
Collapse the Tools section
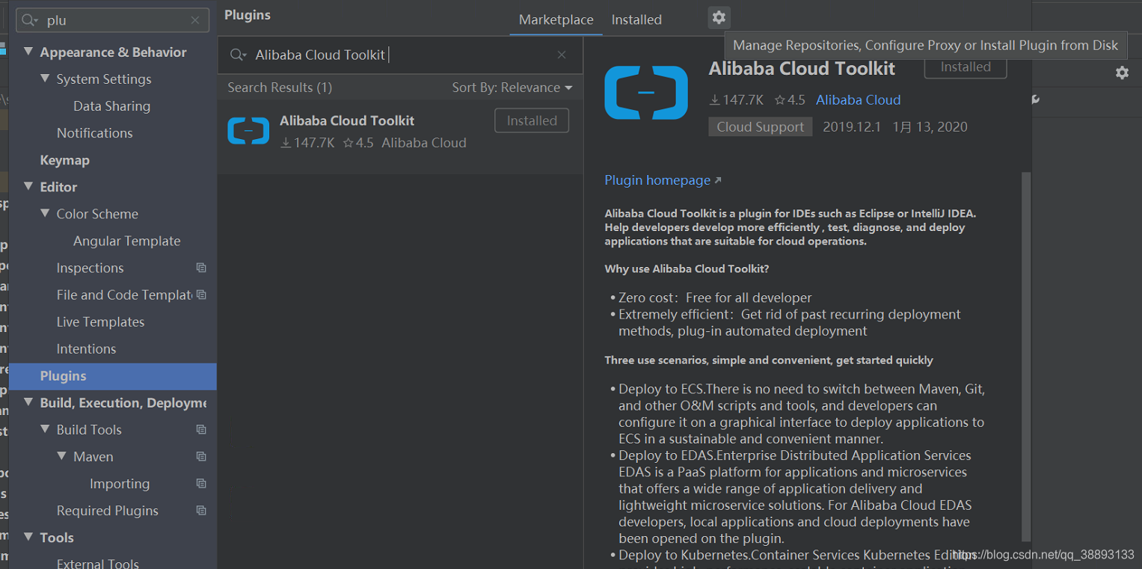(x=28, y=537)
